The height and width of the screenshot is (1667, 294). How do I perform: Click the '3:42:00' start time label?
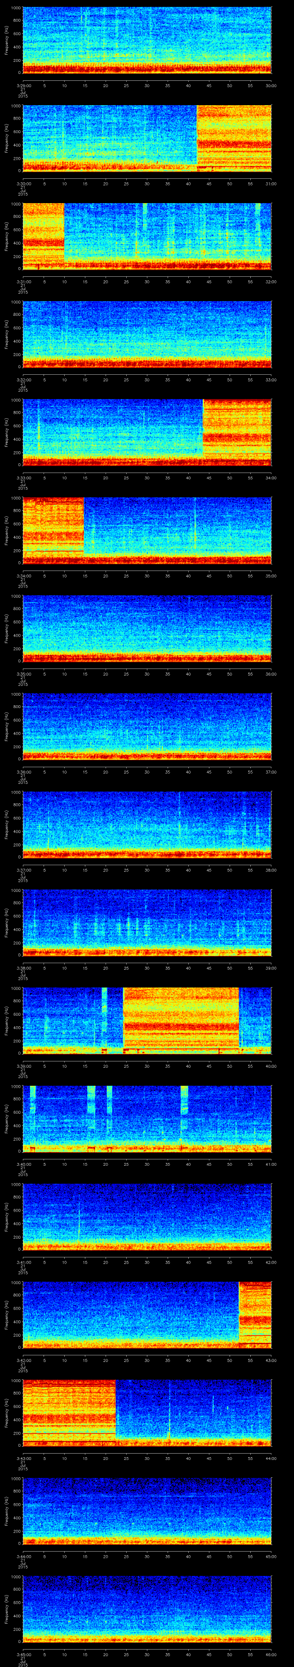[x=23, y=1360]
